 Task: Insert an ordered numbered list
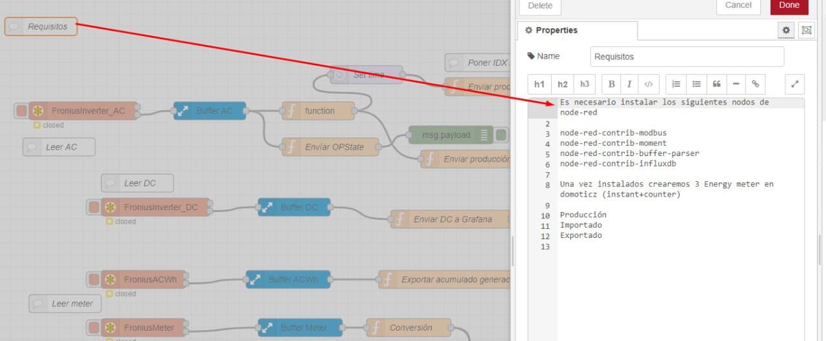676,84
